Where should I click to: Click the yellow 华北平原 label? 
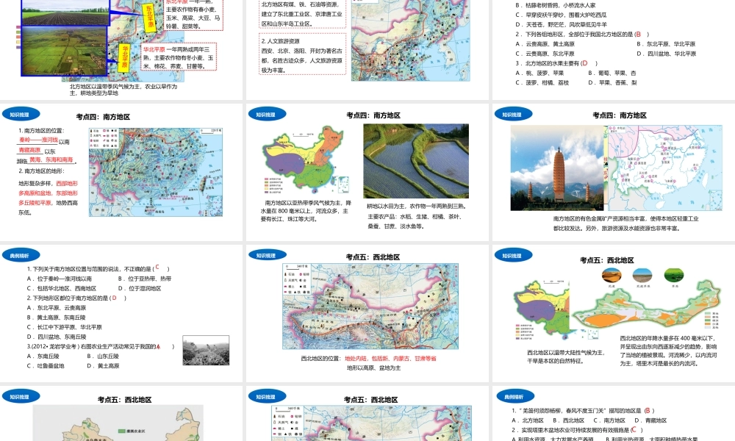point(125,57)
